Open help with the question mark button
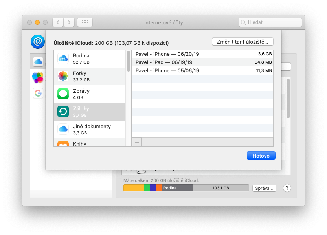The height and width of the screenshot is (235, 327). pyautogui.click(x=287, y=188)
